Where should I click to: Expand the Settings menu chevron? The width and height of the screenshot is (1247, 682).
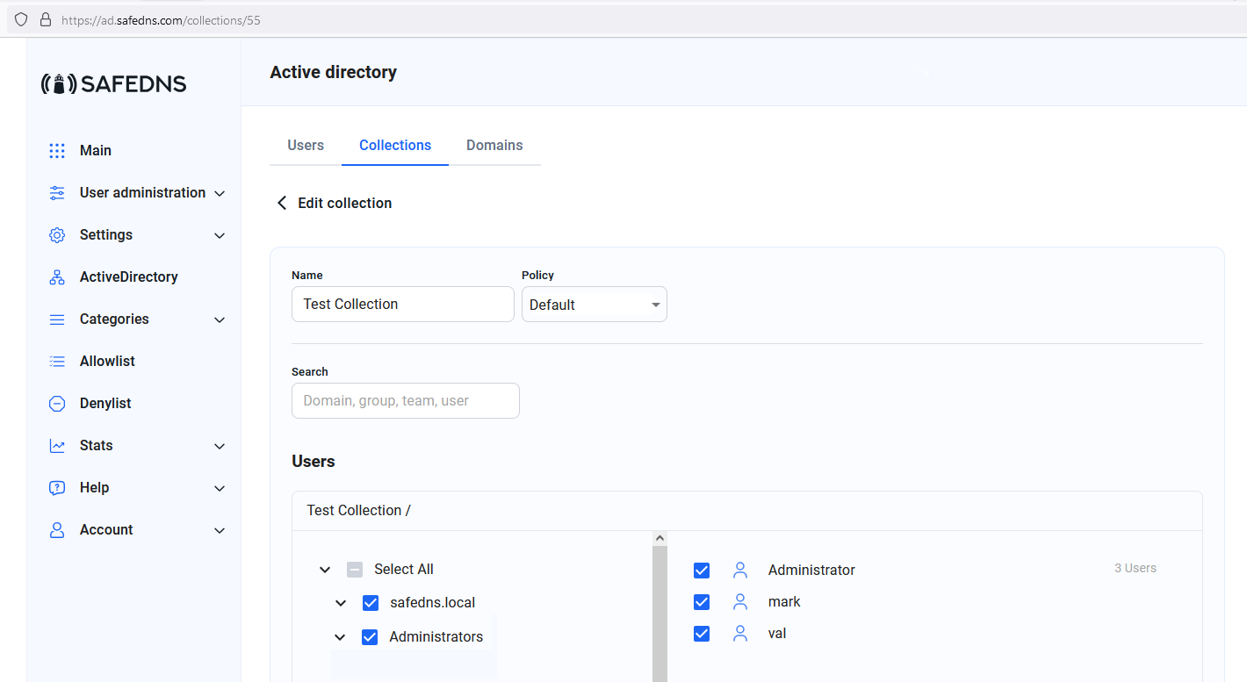220,235
